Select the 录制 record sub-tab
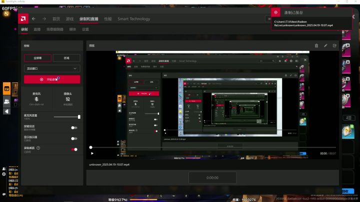Screen dimensions: 360x202 click(24, 29)
